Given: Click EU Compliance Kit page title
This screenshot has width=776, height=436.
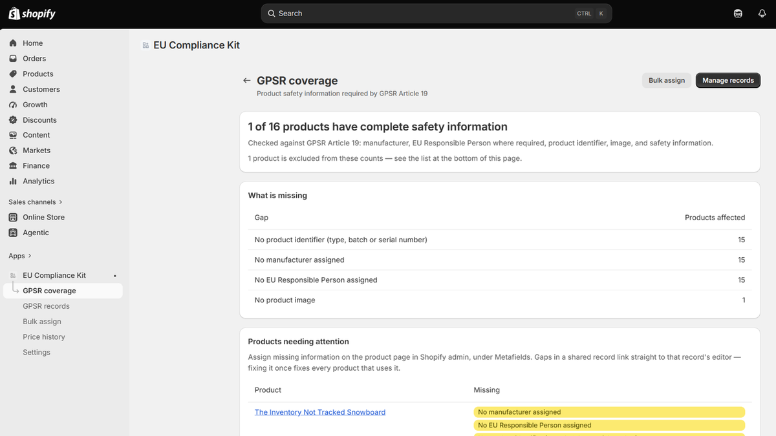Looking at the screenshot, I should click(x=197, y=45).
